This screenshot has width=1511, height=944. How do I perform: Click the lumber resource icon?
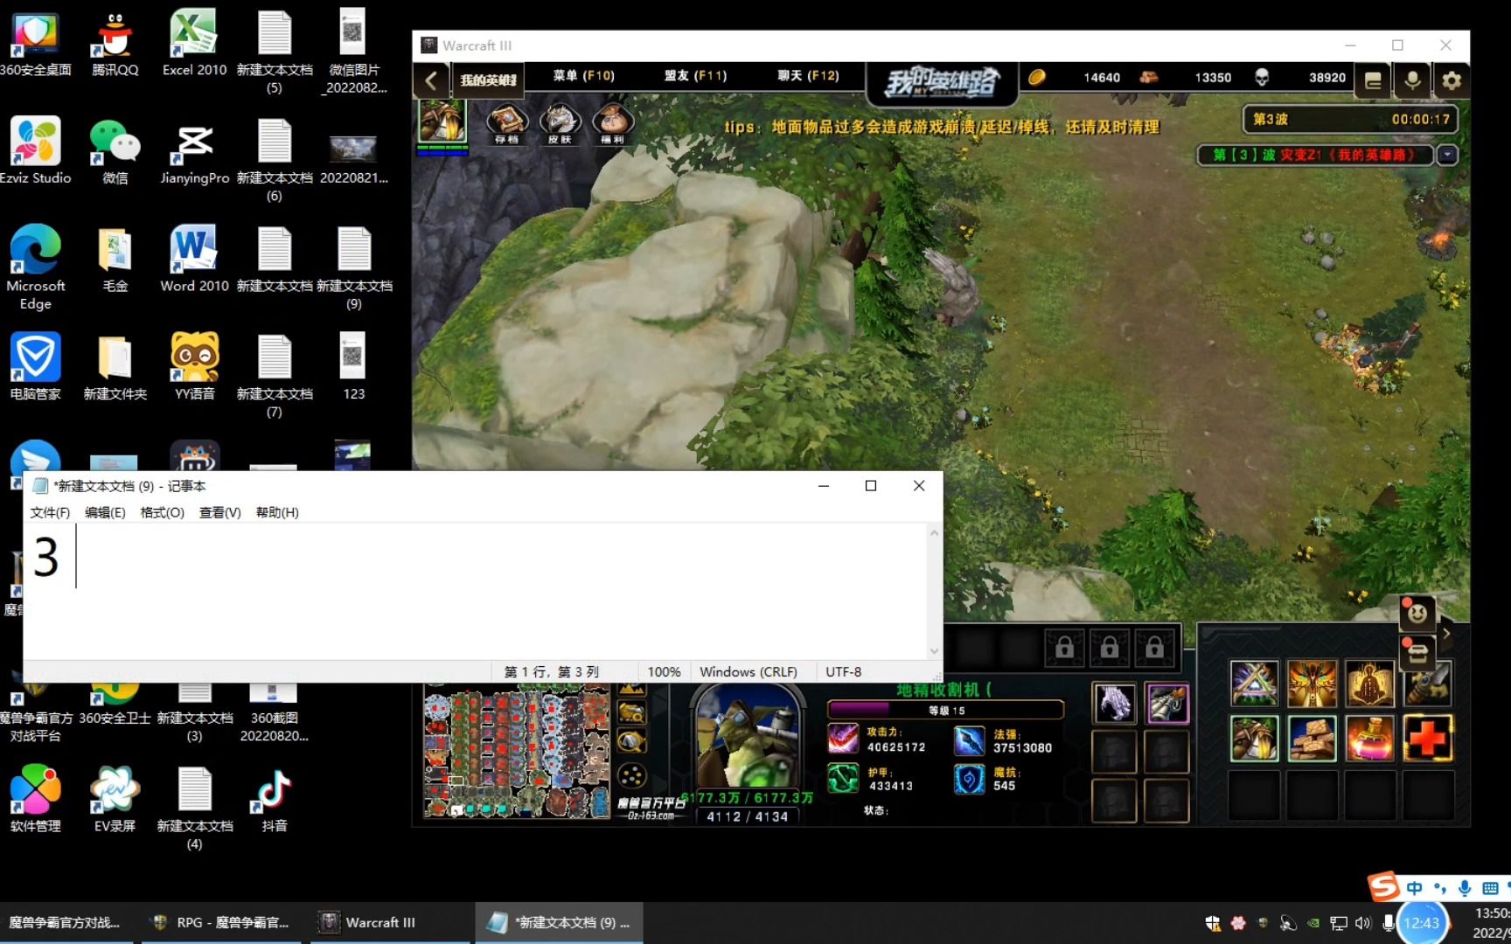click(x=1149, y=77)
